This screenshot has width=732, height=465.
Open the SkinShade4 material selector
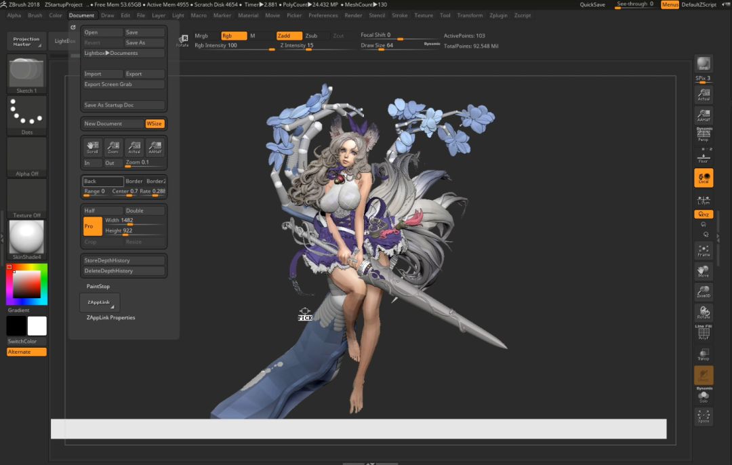click(x=26, y=240)
